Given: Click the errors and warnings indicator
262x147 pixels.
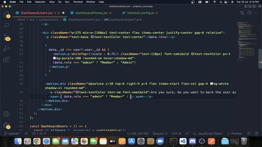Looking at the screenshot, I should (x=39, y=134).
